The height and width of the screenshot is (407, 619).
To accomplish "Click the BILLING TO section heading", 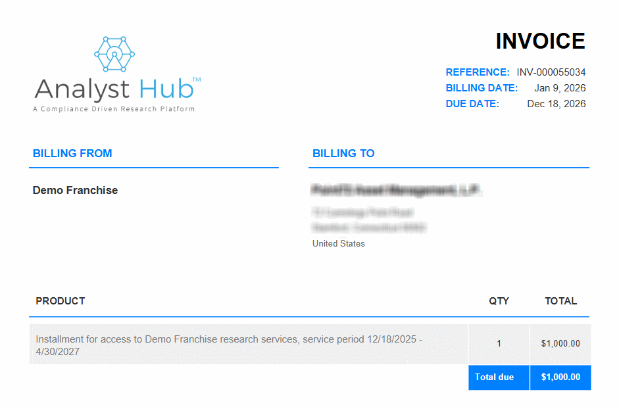I will click(x=343, y=153).
